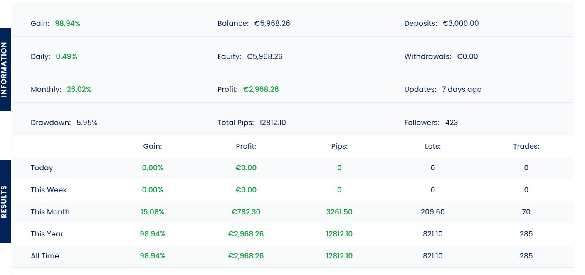This screenshot has width=585, height=275.
Task: Click the Balance amount €5,968.26
Action: click(272, 23)
